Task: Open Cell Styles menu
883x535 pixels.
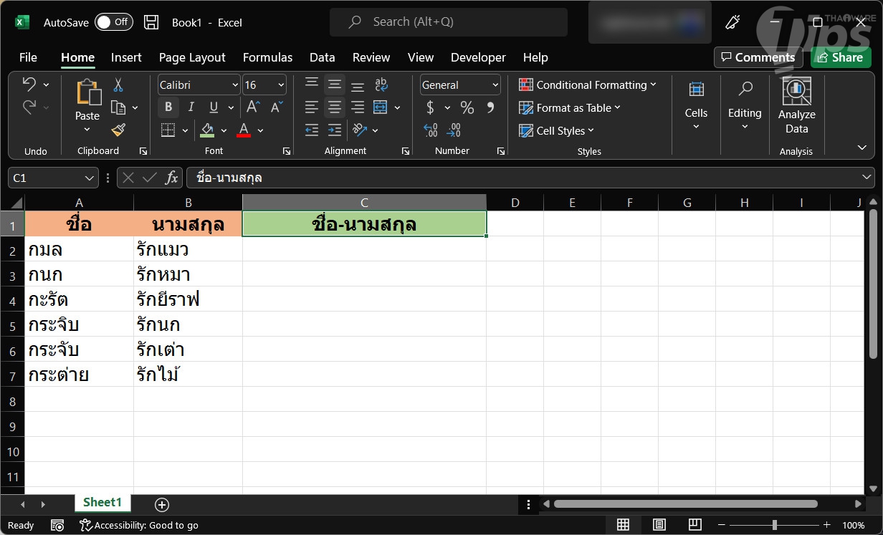Action: click(557, 130)
